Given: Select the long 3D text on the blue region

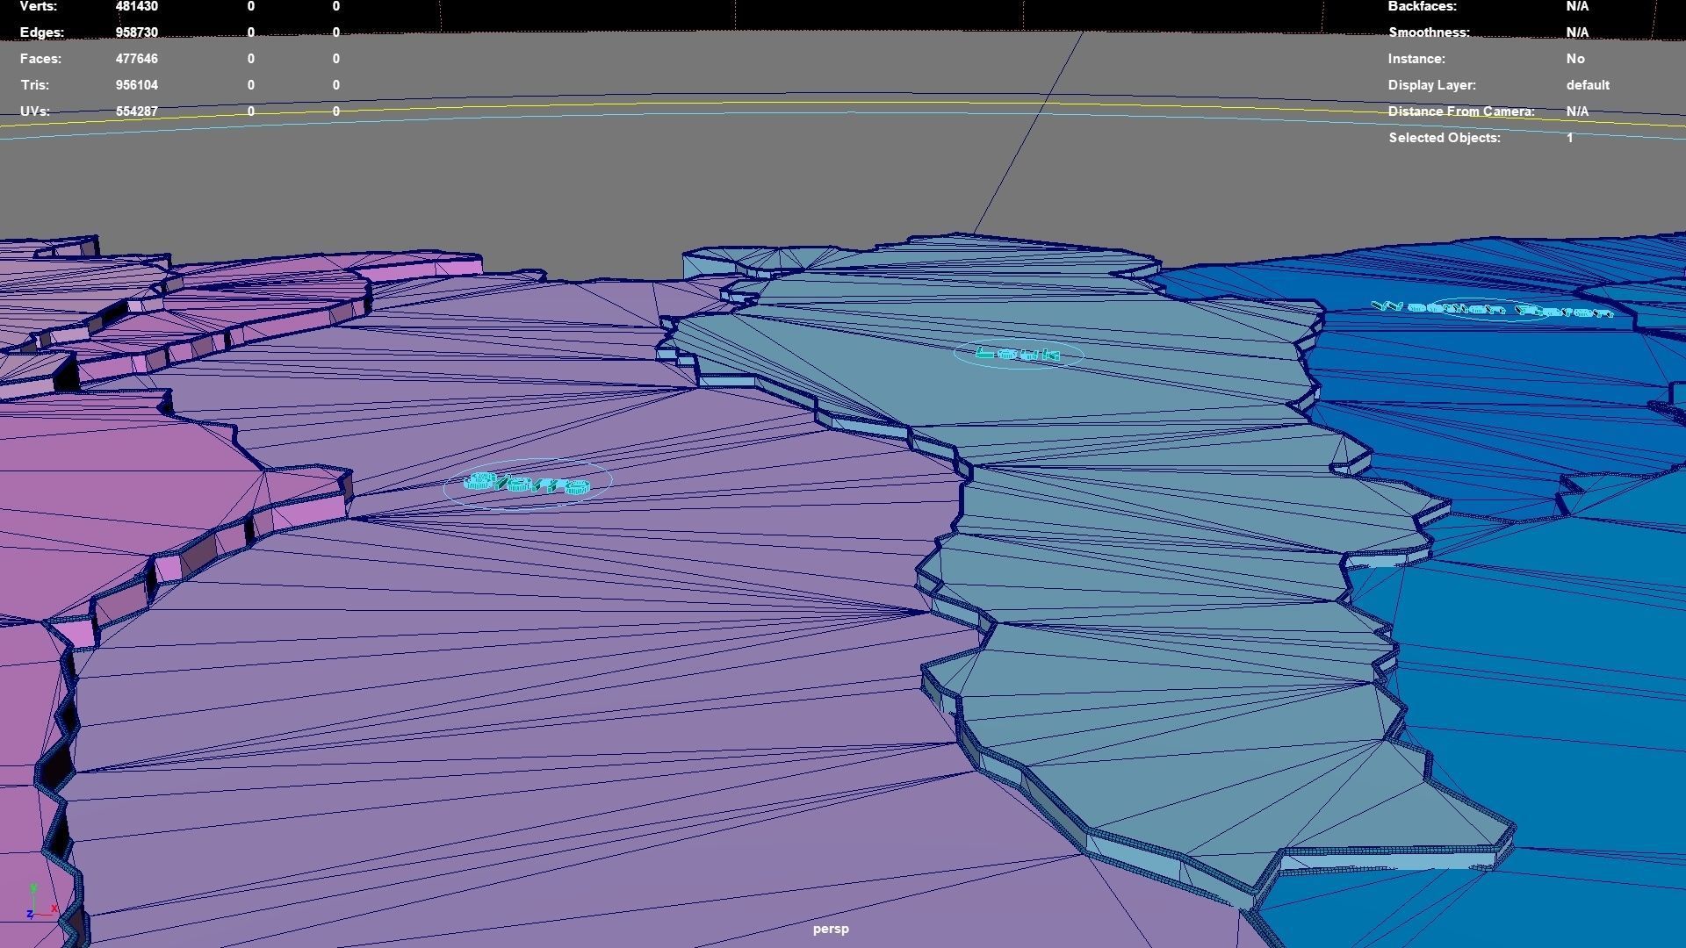Looking at the screenshot, I should tap(1493, 309).
